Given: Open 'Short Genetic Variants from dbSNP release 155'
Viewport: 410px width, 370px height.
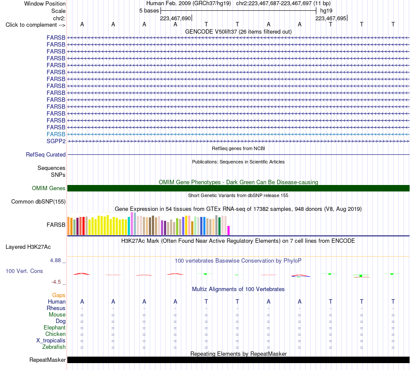Looking at the screenshot, I should pos(238,195).
